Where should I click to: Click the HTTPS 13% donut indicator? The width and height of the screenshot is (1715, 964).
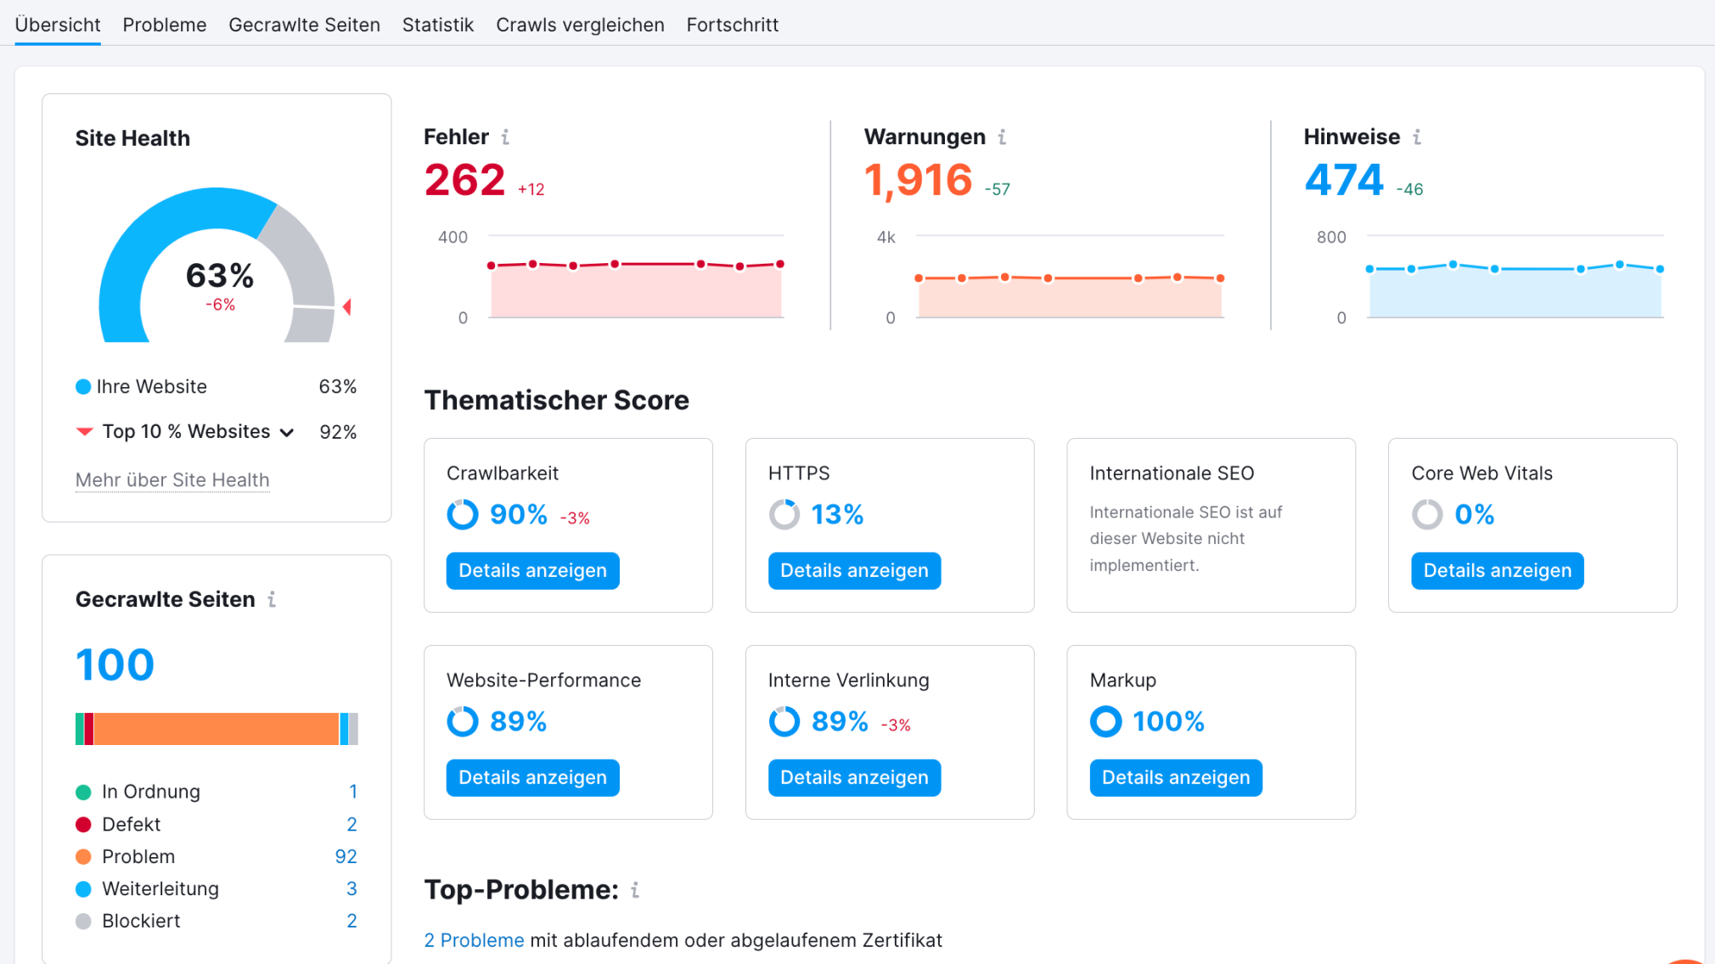pyautogui.click(x=784, y=514)
